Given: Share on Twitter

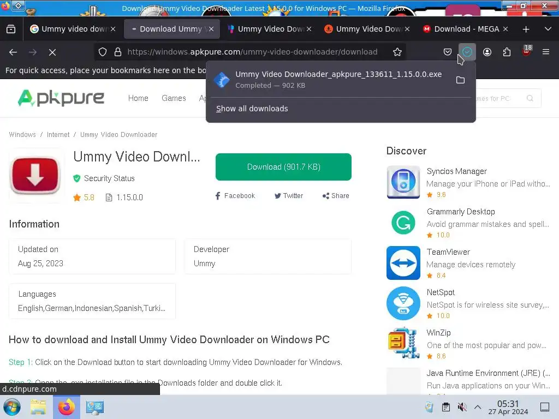Looking at the screenshot, I should tap(288, 196).
